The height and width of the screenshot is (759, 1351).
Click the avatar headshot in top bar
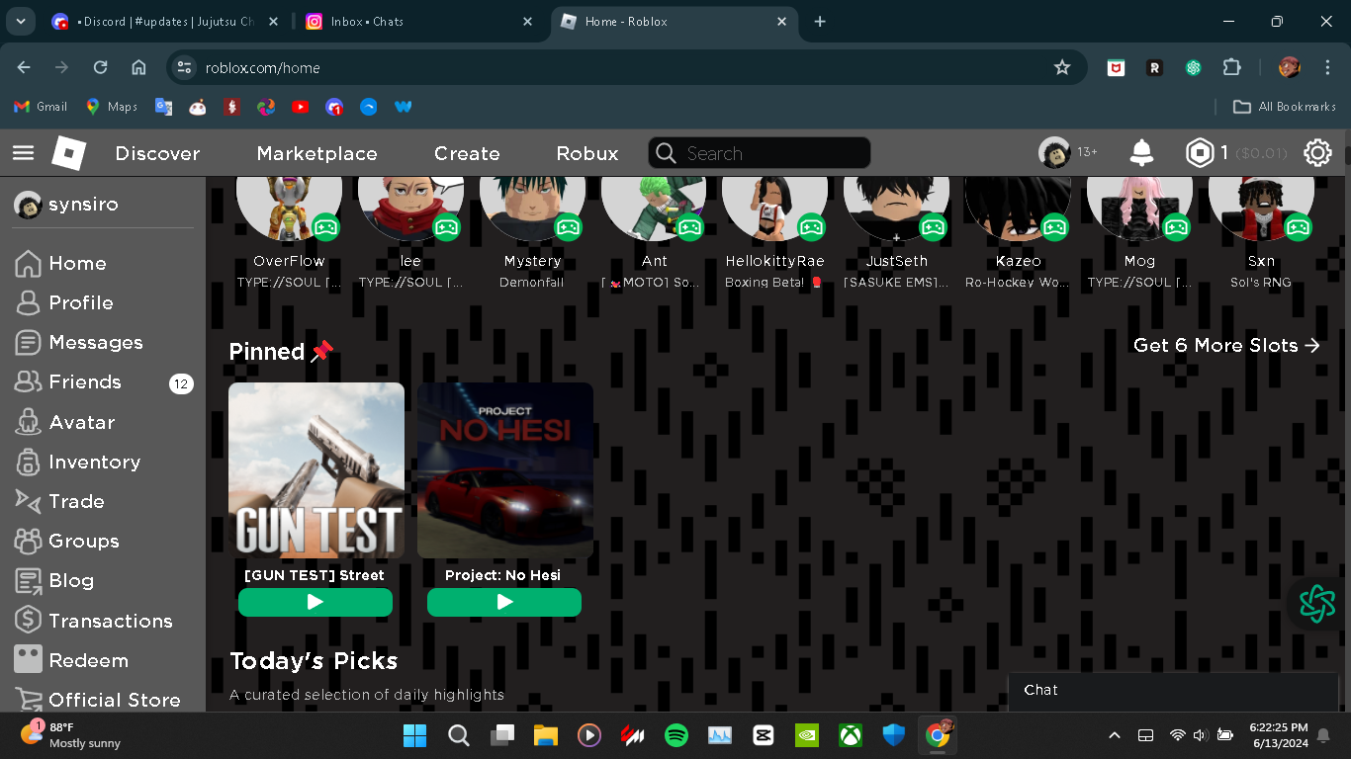1054,153
